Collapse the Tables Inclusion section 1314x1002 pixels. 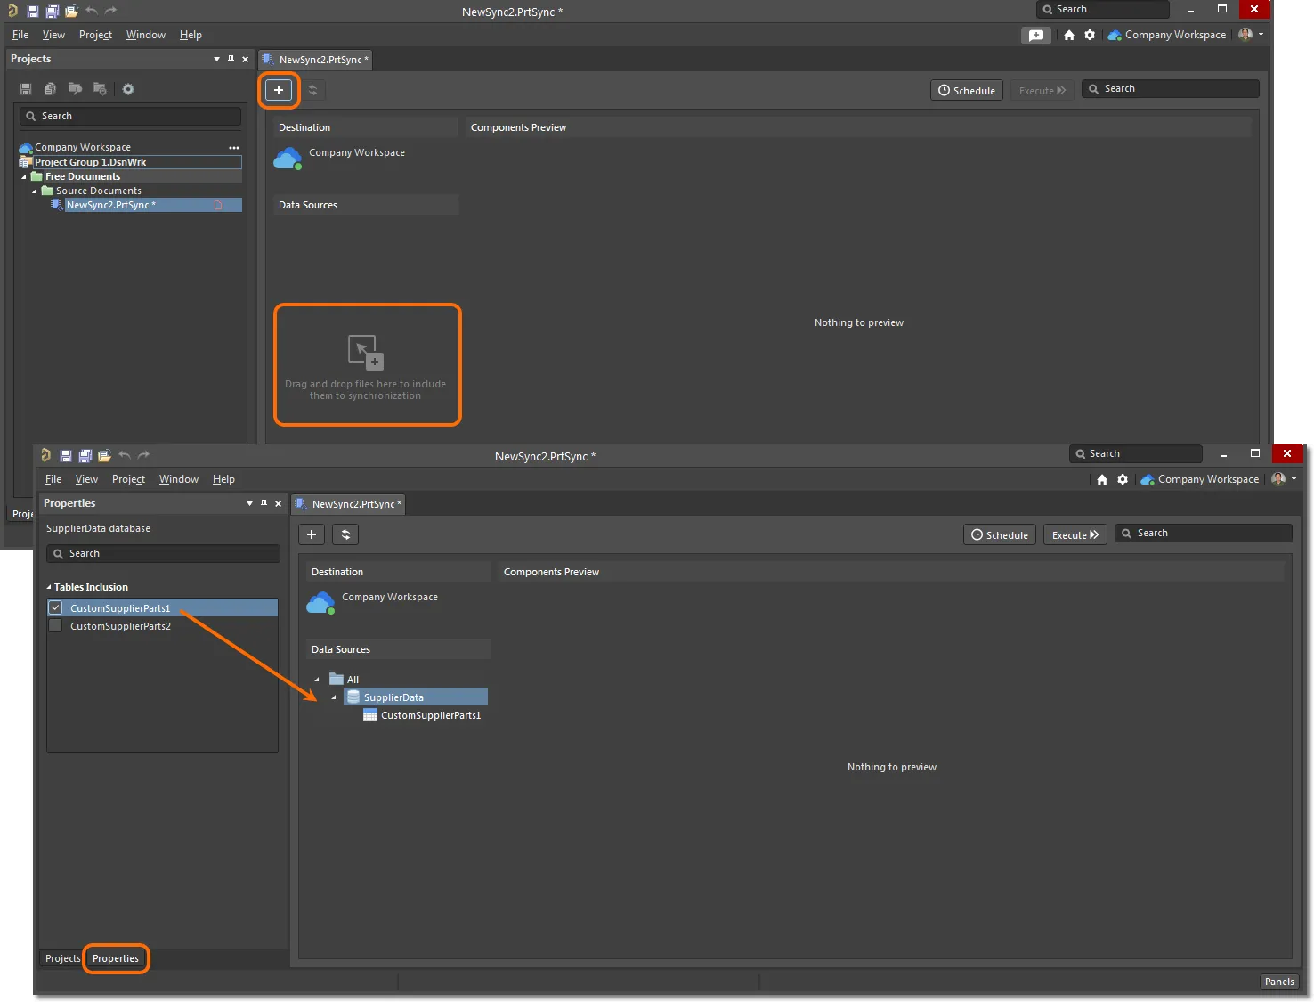(x=49, y=587)
